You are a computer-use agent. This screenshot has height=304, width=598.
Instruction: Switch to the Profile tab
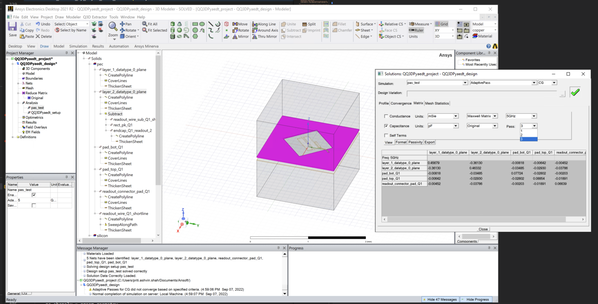pos(384,103)
